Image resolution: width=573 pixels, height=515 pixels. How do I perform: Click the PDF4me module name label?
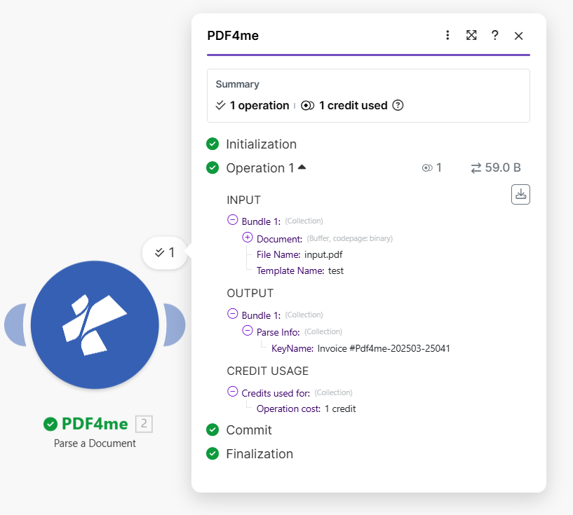95,424
